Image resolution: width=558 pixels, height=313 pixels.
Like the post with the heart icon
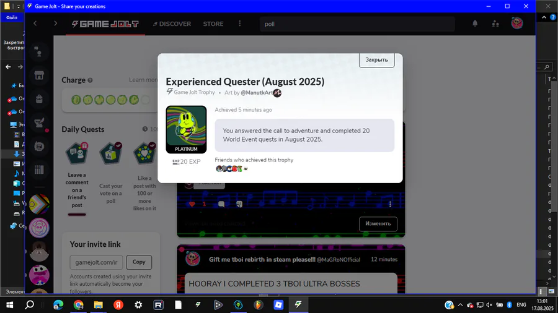tap(192, 204)
